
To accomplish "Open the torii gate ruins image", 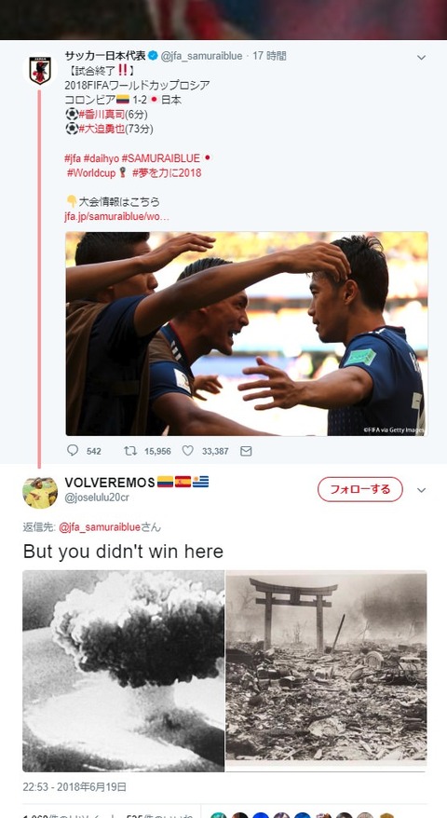I will (x=327, y=671).
